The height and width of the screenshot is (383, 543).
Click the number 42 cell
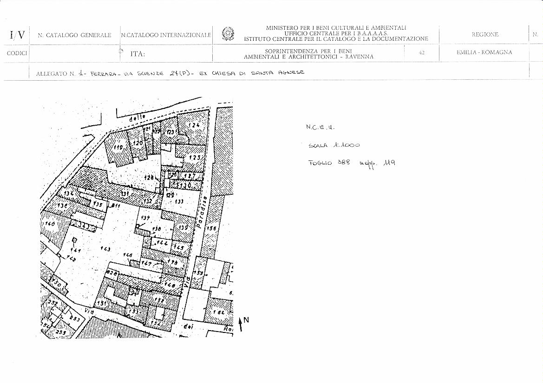[421, 53]
